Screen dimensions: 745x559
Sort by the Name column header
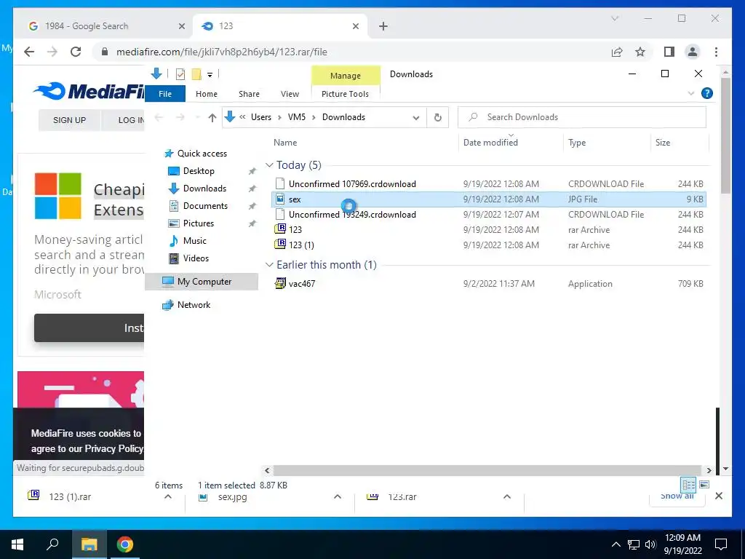click(x=285, y=142)
